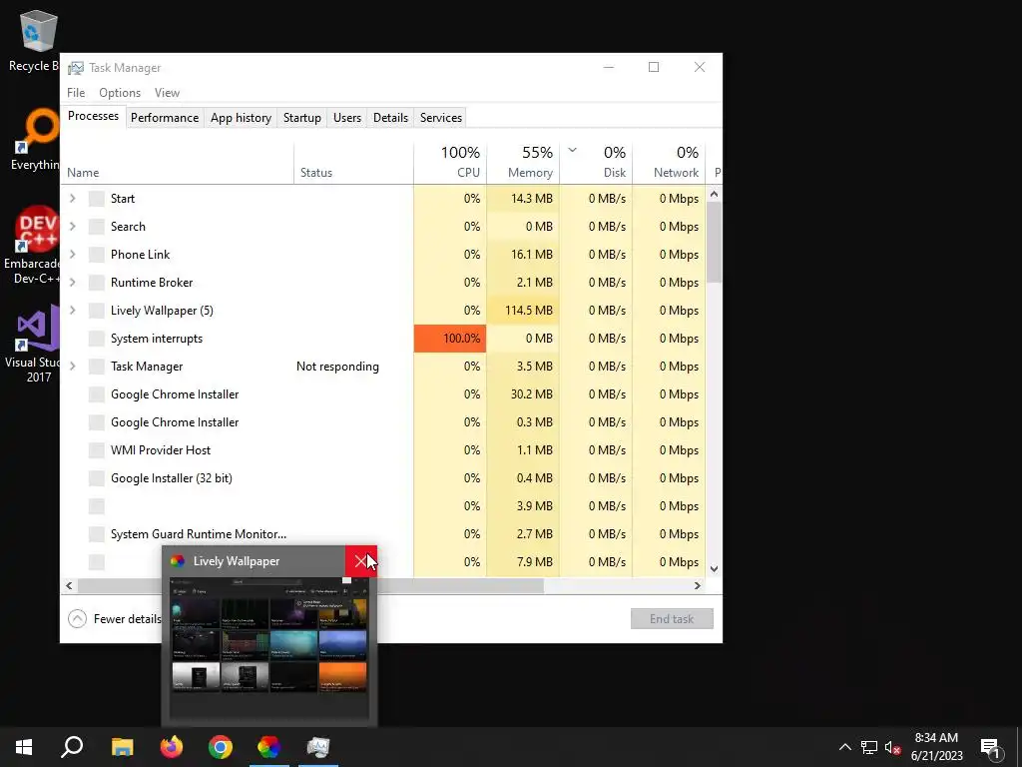Sort processes by the Name header
Viewport: 1022px width, 767px height.
coord(178,162)
